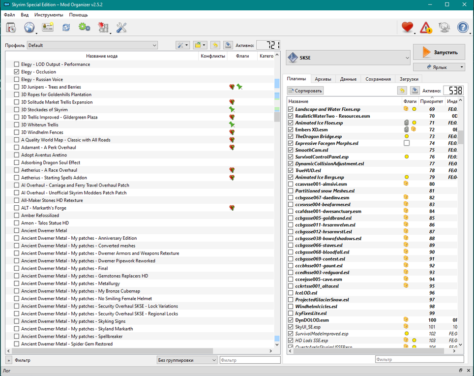Viewport: 474px width, 376px height.
Task: Focus the mod list Фильтр input field
Action: pyautogui.click(x=250, y=360)
